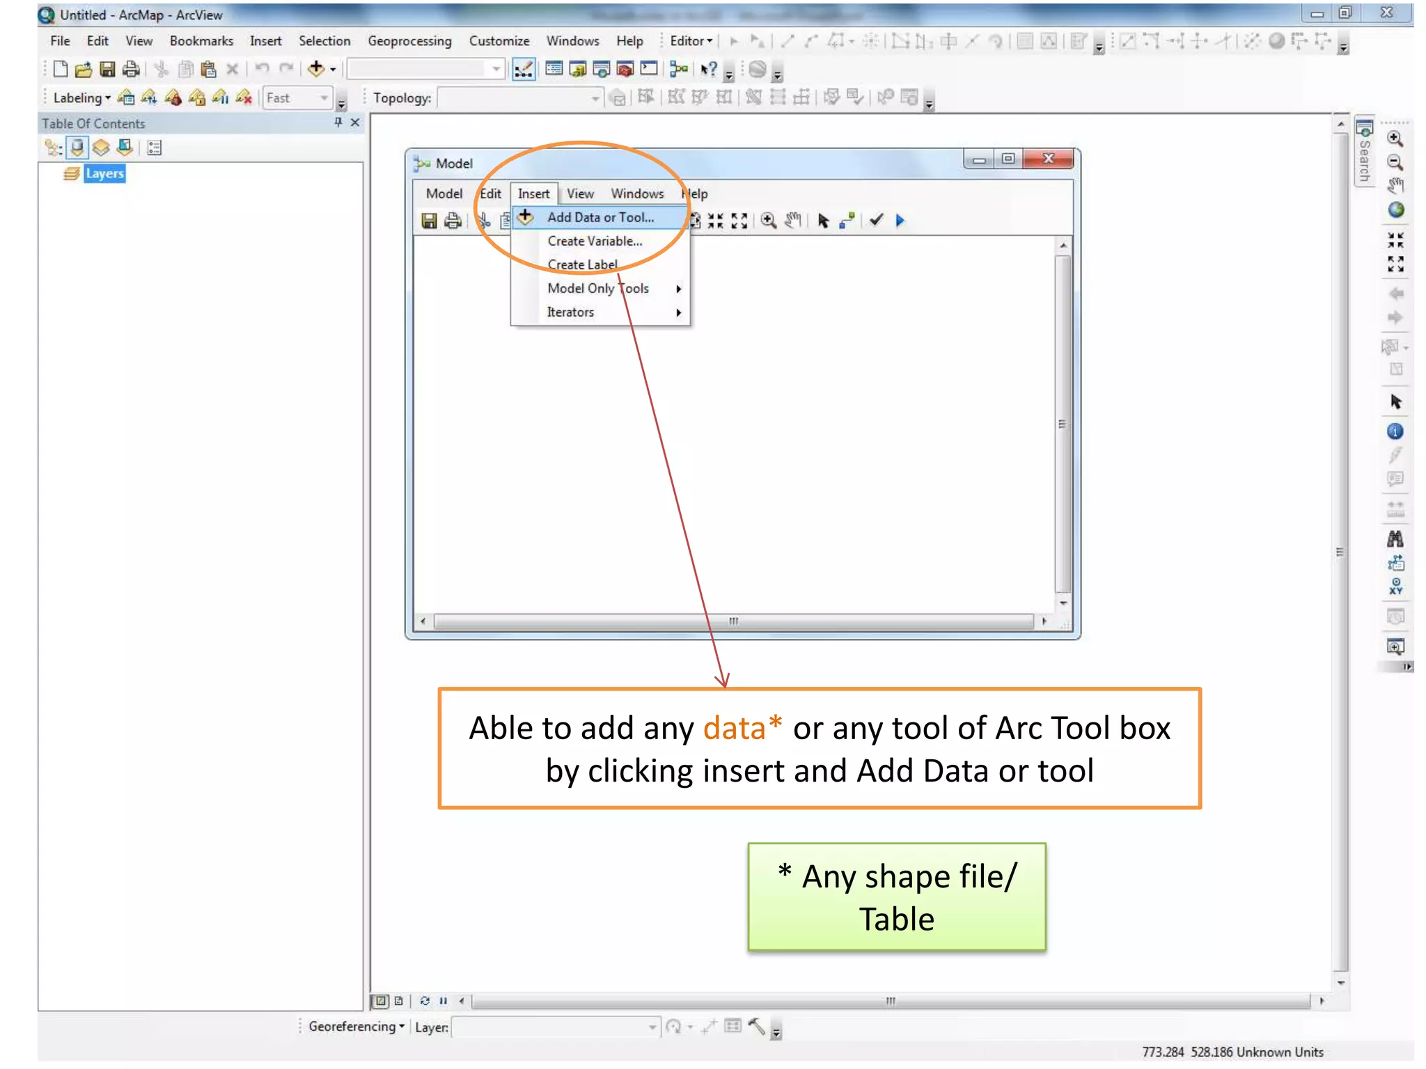Open a map with the Open folder icon

pyautogui.click(x=84, y=69)
